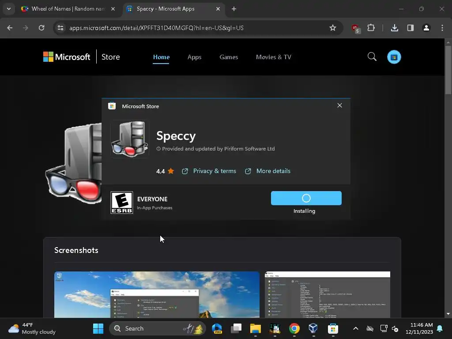
Task: Toggle the browser side panel
Action: (x=411, y=28)
